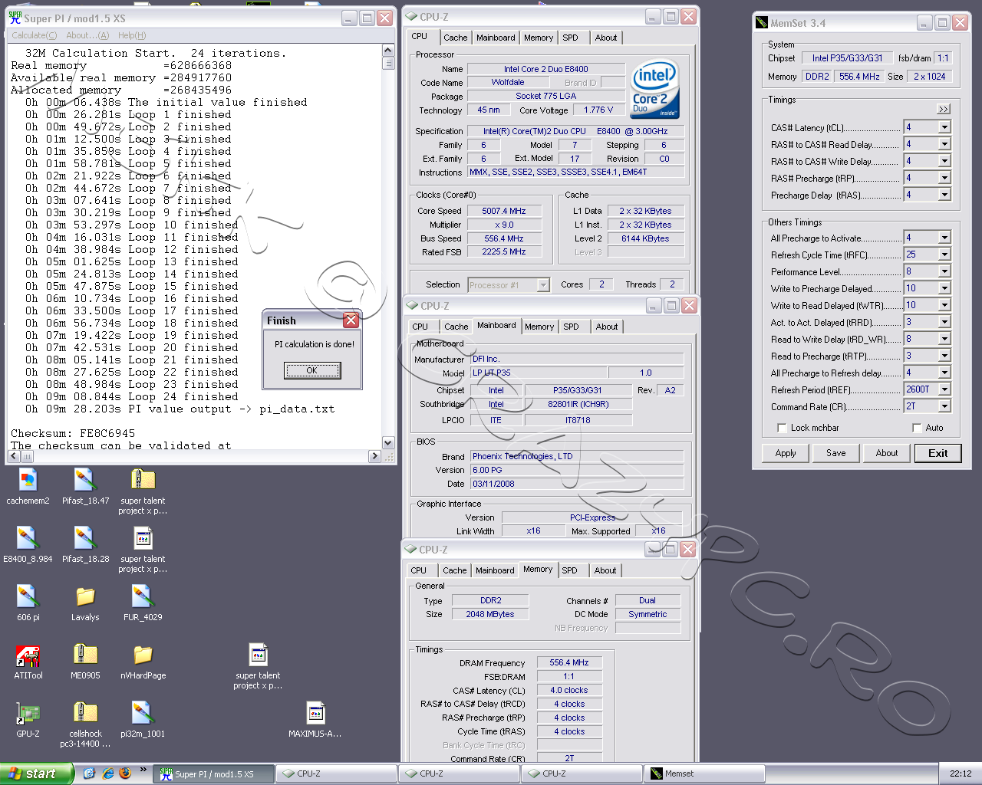982x785 pixels.
Task: Click the Intel Core 2 Duo logo in CPU-Z
Action: pyautogui.click(x=654, y=90)
